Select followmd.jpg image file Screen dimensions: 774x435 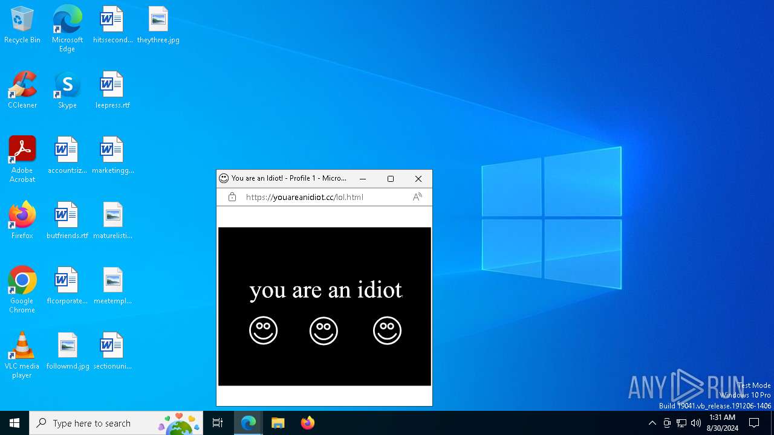click(67, 352)
